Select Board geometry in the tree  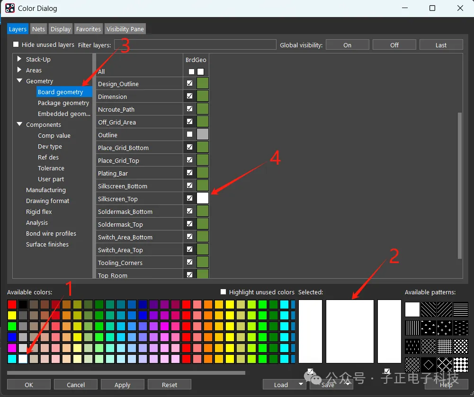click(x=64, y=92)
